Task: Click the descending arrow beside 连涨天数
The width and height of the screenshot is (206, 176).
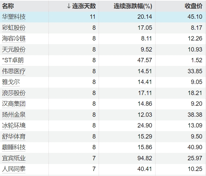Action: click(69, 6)
